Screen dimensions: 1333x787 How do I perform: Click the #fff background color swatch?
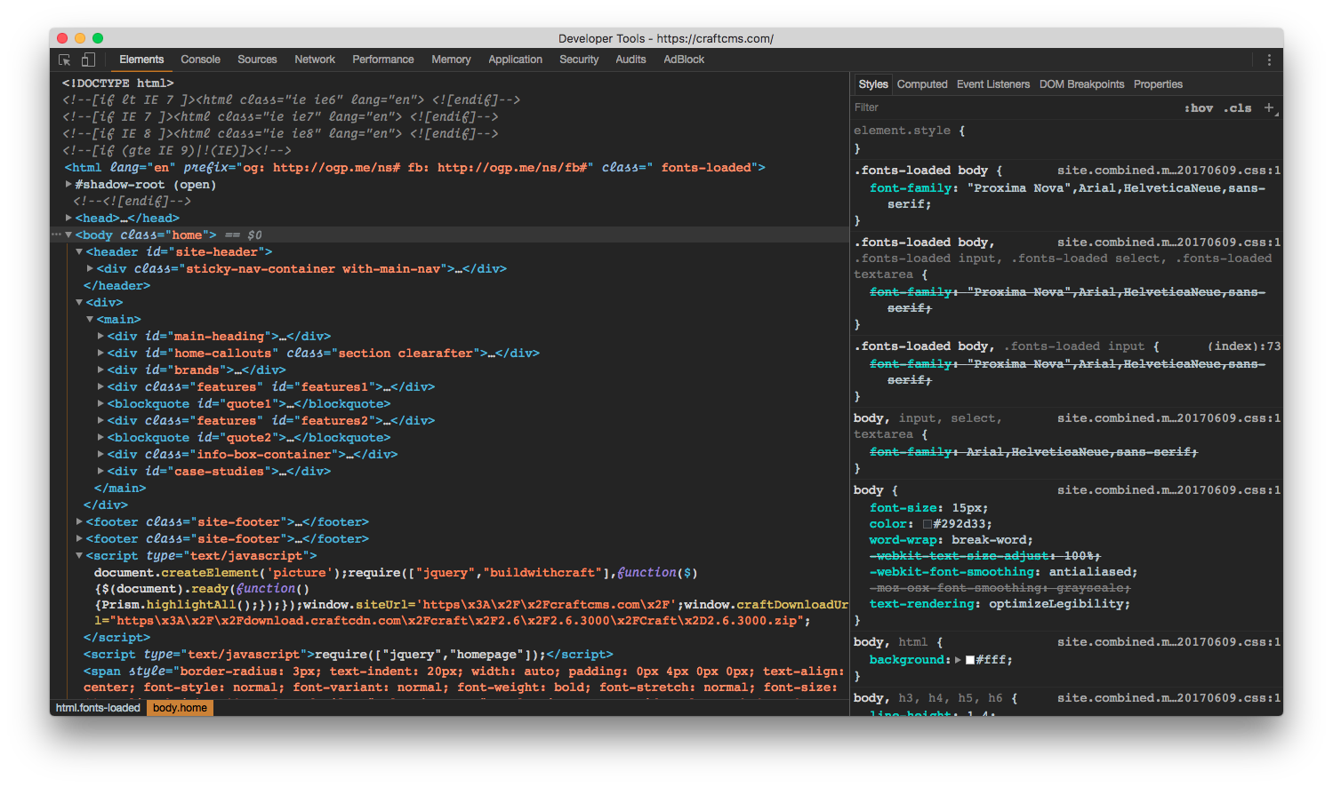tap(970, 660)
